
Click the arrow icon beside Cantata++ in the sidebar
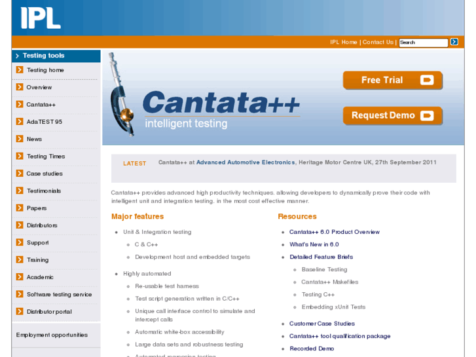tap(20, 105)
